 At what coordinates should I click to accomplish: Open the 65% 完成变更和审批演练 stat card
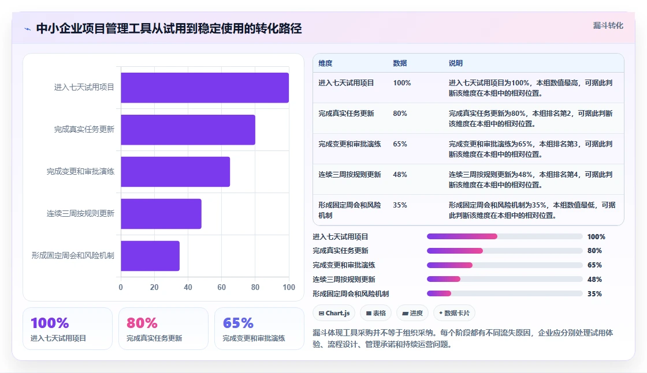coord(259,329)
